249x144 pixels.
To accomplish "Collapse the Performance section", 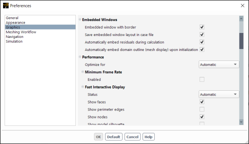I will pyautogui.click(x=80, y=57).
